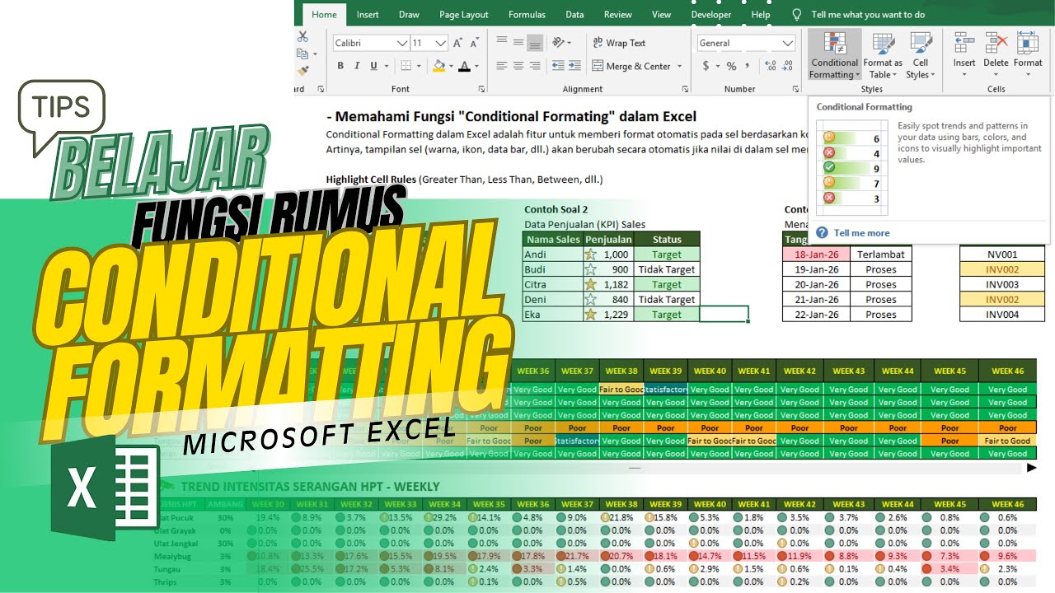1055x593 pixels.
Task: Click the Align Right icon
Action: point(537,66)
